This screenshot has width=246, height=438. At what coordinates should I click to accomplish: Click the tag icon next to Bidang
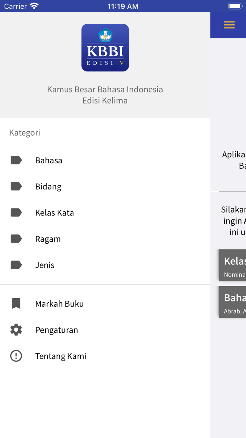pyautogui.click(x=16, y=186)
